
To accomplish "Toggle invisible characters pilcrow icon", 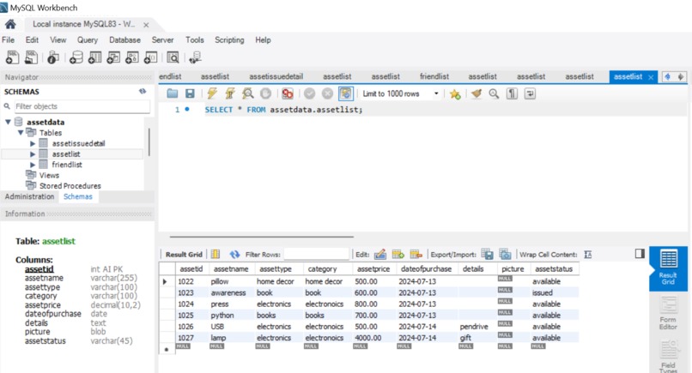I will pyautogui.click(x=512, y=93).
